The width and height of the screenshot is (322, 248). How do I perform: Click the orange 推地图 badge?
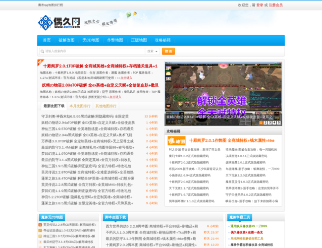click(x=177, y=141)
